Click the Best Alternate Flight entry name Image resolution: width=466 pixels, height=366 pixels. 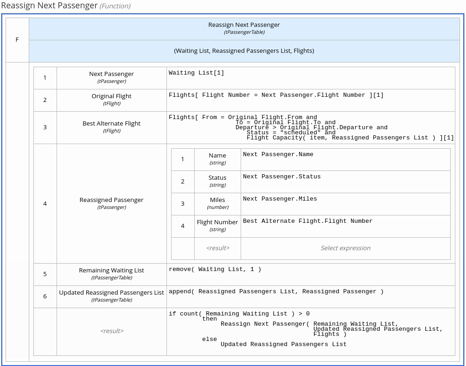111,127
